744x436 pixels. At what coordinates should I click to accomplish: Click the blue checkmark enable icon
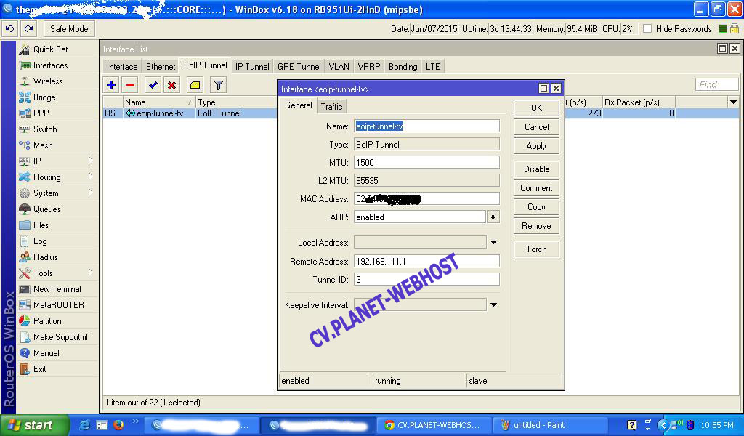click(153, 85)
